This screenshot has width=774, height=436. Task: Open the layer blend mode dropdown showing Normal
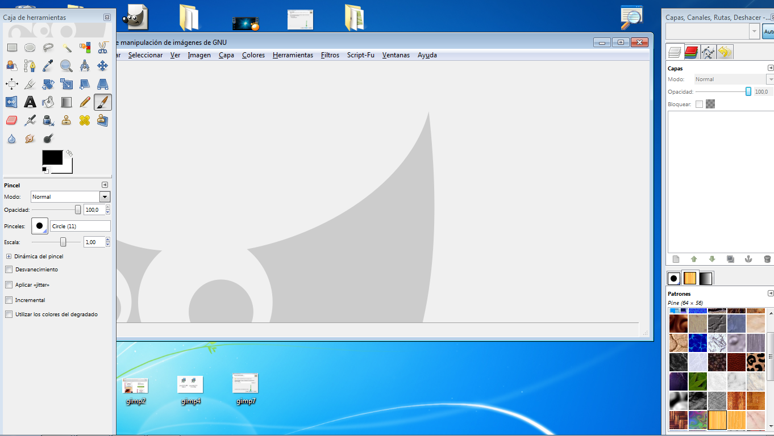733,79
